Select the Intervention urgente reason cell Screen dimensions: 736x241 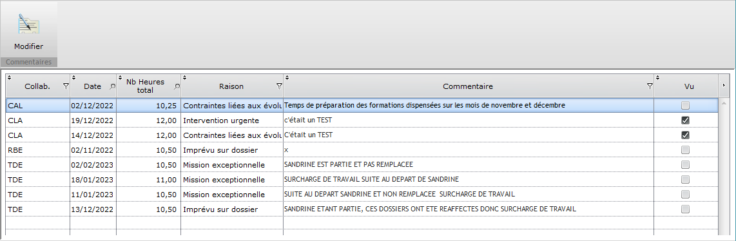pos(233,120)
